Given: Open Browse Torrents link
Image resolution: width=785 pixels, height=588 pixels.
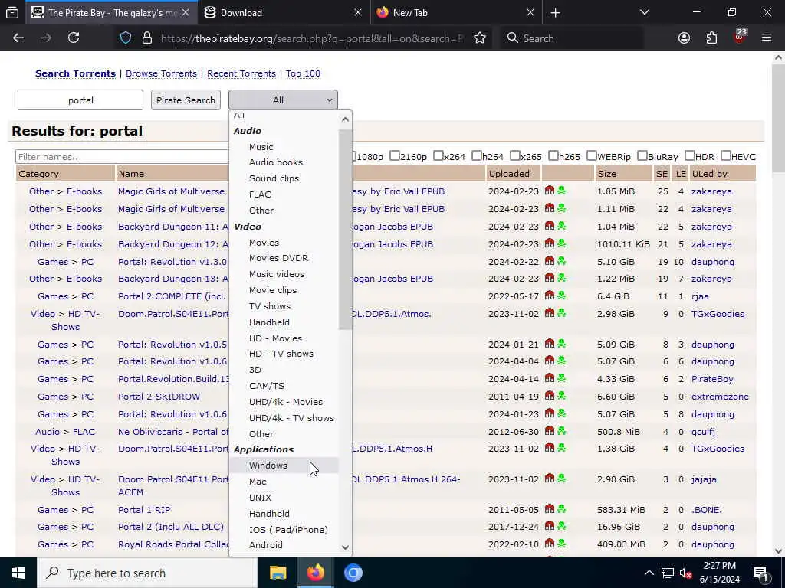Looking at the screenshot, I should click(161, 73).
